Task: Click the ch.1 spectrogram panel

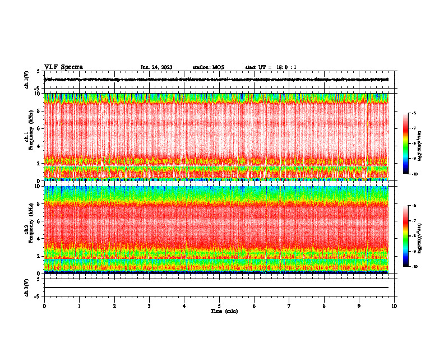Action: (x=216, y=137)
